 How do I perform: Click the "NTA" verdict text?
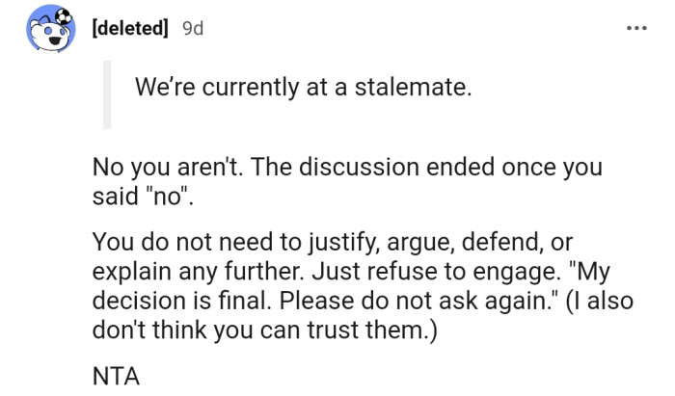(x=117, y=375)
